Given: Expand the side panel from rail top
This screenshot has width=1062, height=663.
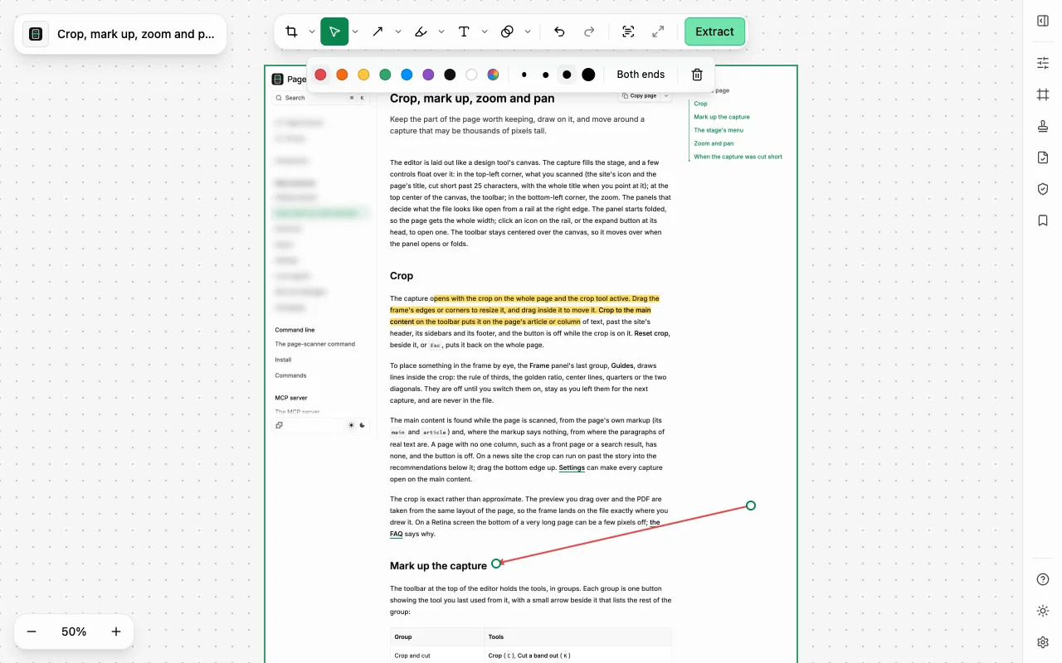Looking at the screenshot, I should tap(1043, 21).
